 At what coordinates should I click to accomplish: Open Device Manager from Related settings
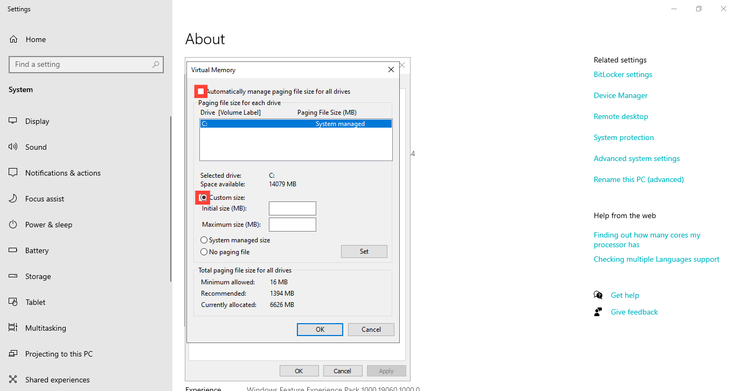click(x=620, y=95)
